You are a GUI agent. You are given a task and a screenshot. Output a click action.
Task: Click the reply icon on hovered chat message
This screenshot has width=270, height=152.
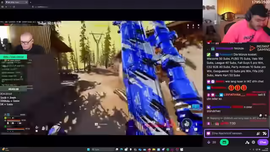[261, 115]
